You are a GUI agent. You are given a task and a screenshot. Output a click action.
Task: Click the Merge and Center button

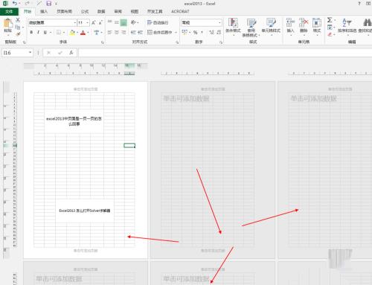click(x=160, y=33)
